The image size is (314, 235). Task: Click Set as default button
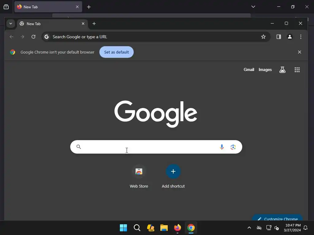coord(116,52)
